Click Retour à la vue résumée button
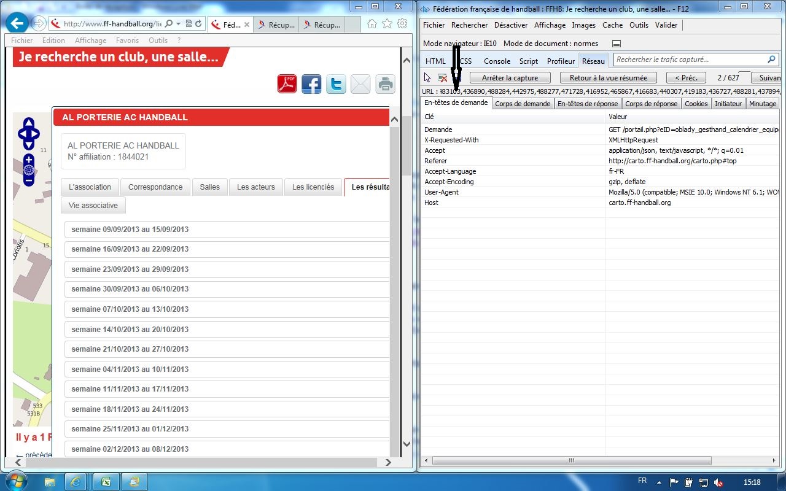Image resolution: width=786 pixels, height=491 pixels. [x=609, y=78]
